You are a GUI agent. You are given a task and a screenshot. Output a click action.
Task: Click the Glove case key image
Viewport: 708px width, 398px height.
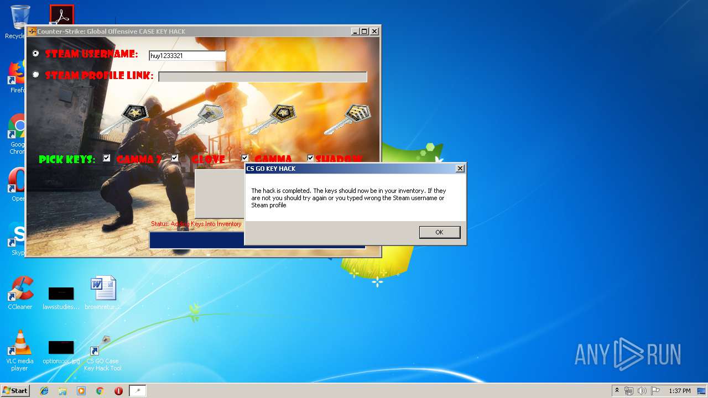point(200,119)
